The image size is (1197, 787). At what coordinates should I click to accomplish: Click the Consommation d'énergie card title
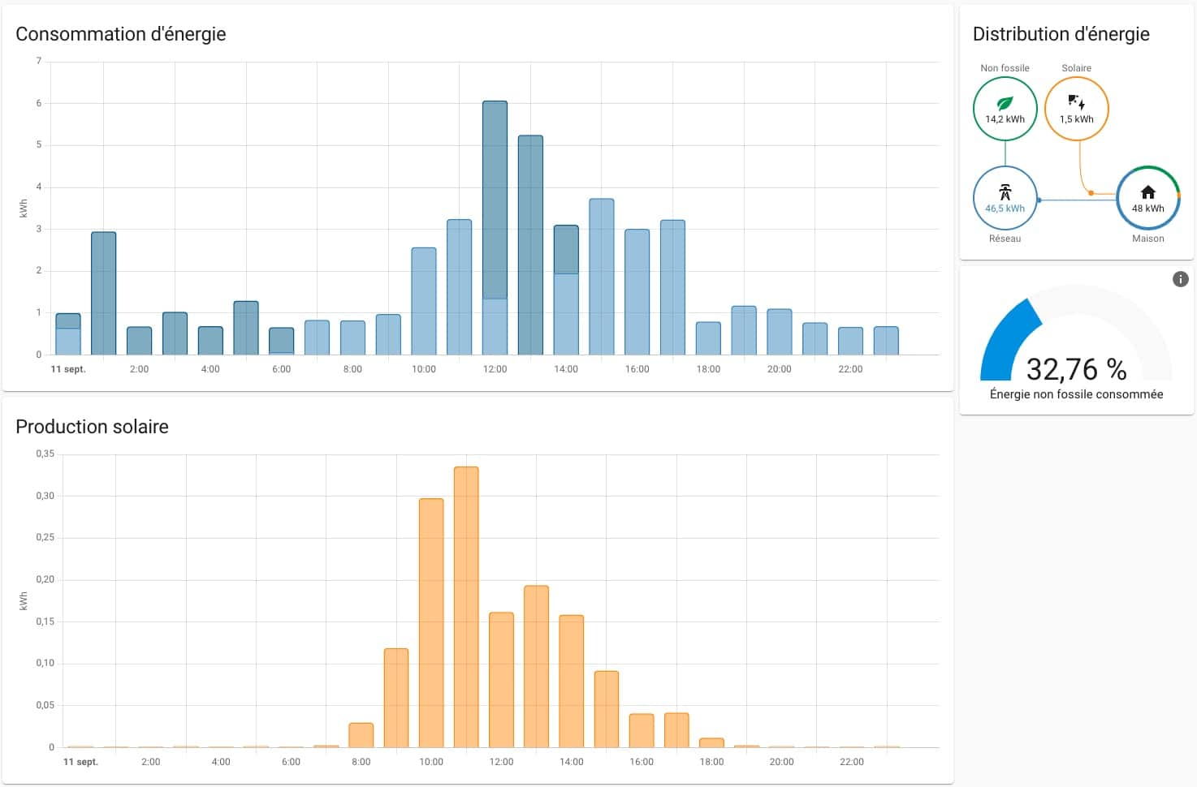coord(121,34)
